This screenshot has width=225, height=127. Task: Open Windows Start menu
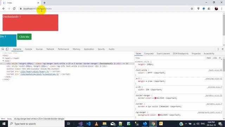coord(4,124)
